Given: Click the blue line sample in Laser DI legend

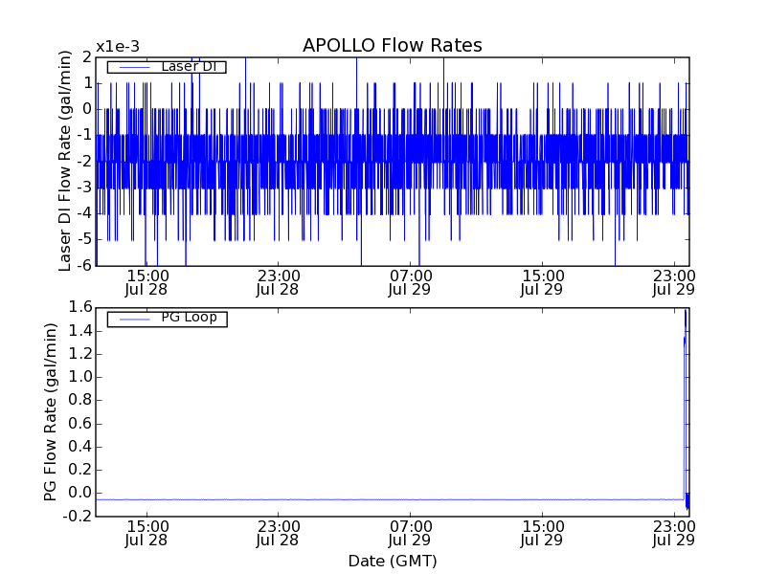Looking at the screenshot, I should 135,67.
